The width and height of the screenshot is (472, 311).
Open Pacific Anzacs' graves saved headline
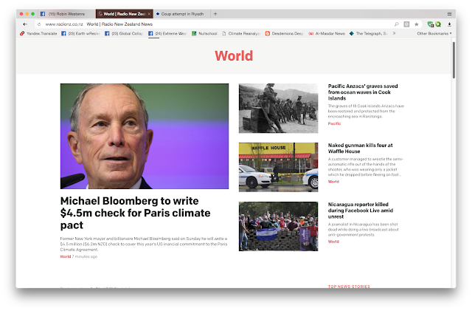[x=363, y=92]
